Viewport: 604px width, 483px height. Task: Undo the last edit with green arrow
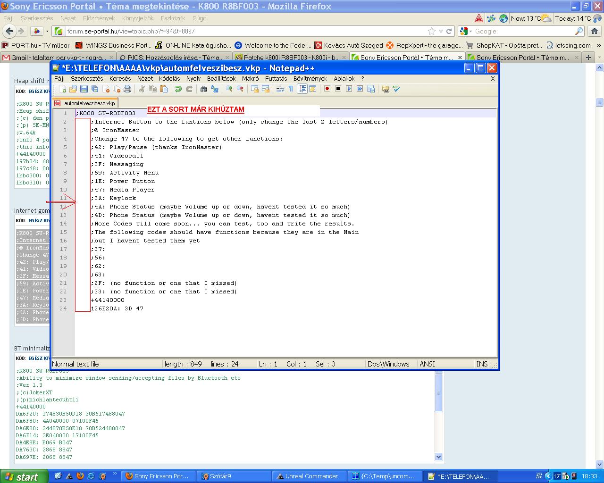click(178, 89)
